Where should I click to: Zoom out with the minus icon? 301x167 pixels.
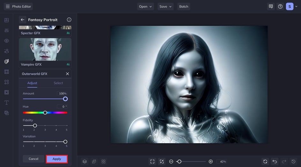[x=171, y=162]
